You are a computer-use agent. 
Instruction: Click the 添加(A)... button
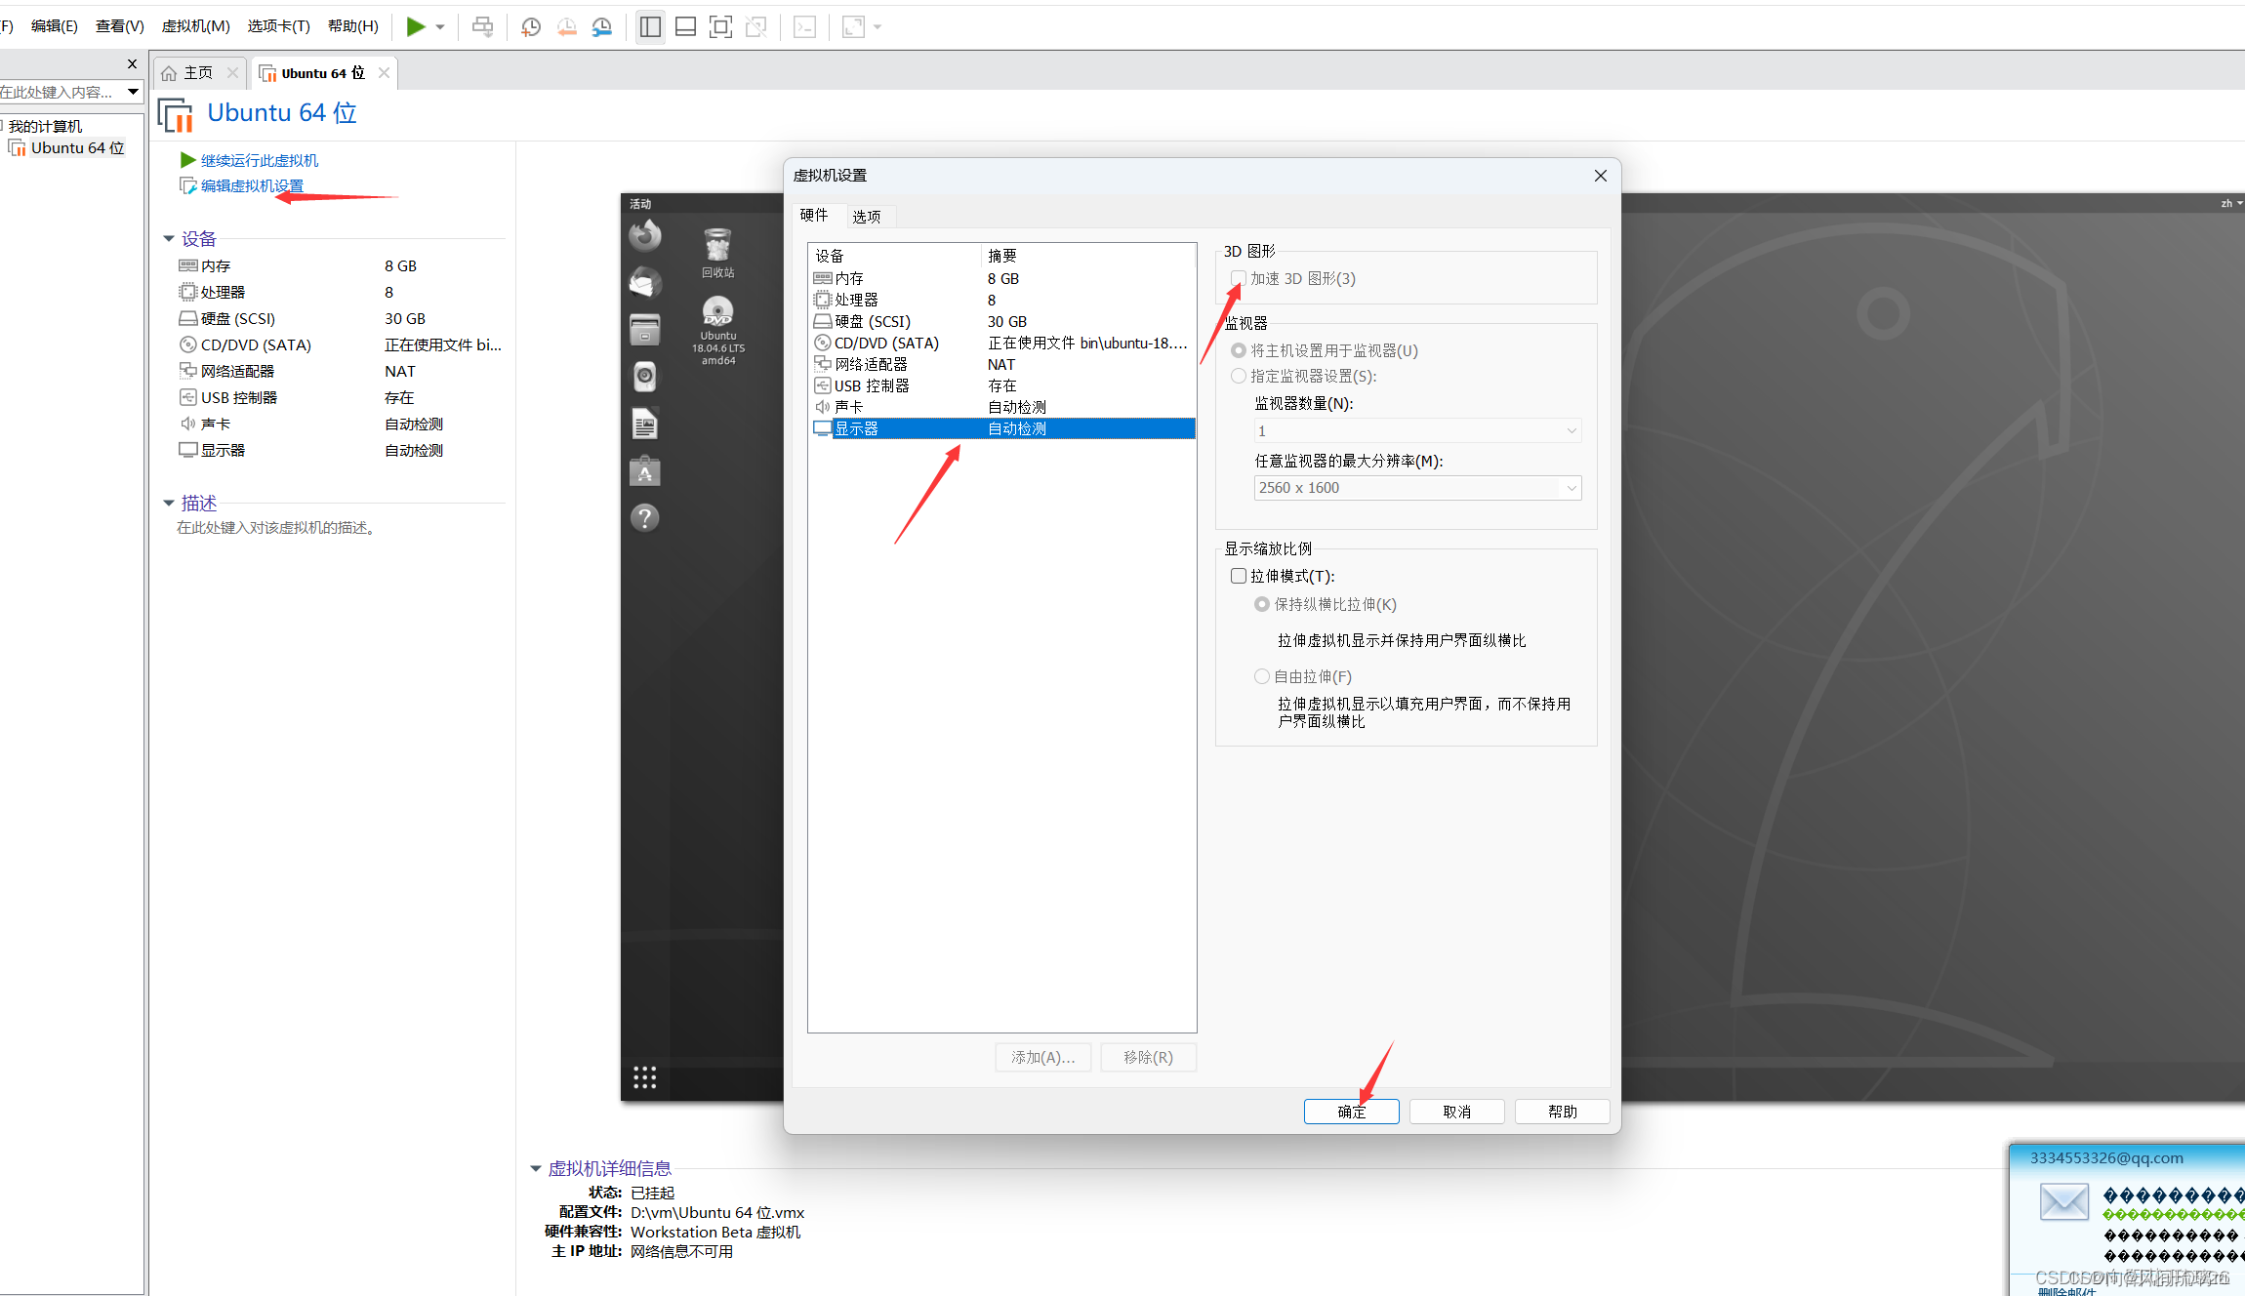[x=1043, y=1058]
